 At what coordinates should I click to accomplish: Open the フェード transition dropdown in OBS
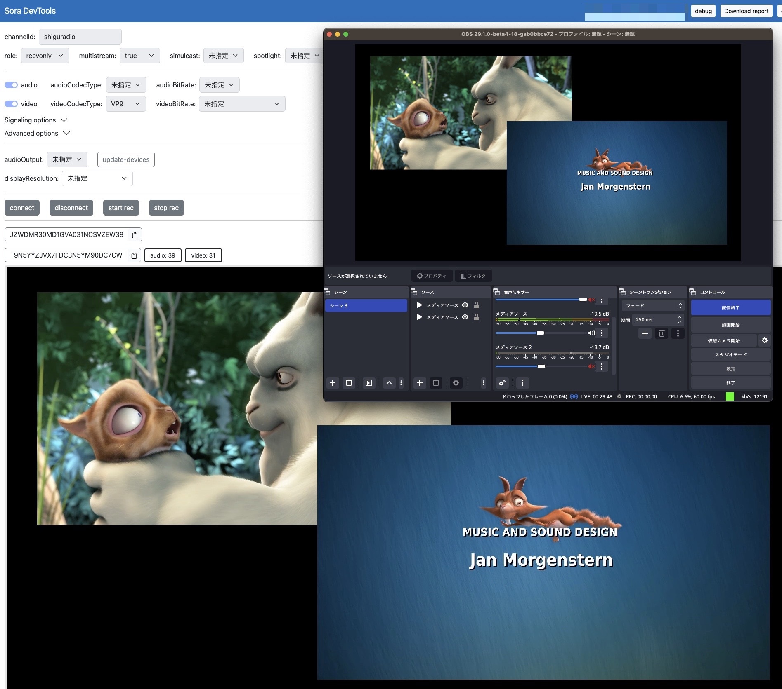click(653, 306)
